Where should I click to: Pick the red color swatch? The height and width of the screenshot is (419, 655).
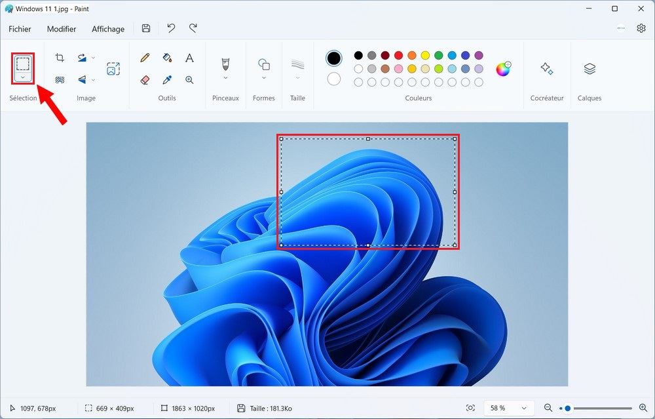click(x=398, y=56)
